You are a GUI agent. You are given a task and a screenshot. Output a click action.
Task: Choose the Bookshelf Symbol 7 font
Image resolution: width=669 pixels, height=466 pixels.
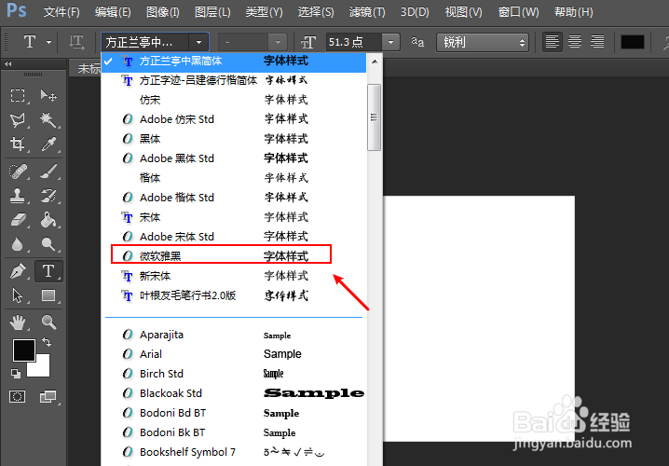coord(233,452)
